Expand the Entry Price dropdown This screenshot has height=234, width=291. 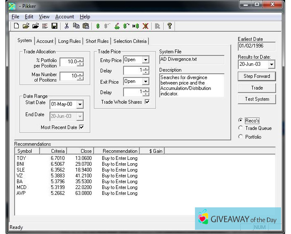tap(145, 60)
